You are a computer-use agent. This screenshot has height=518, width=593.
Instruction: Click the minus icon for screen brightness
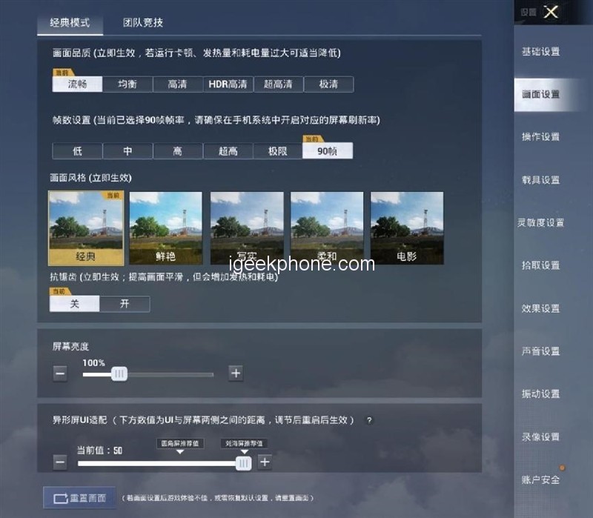coord(60,373)
